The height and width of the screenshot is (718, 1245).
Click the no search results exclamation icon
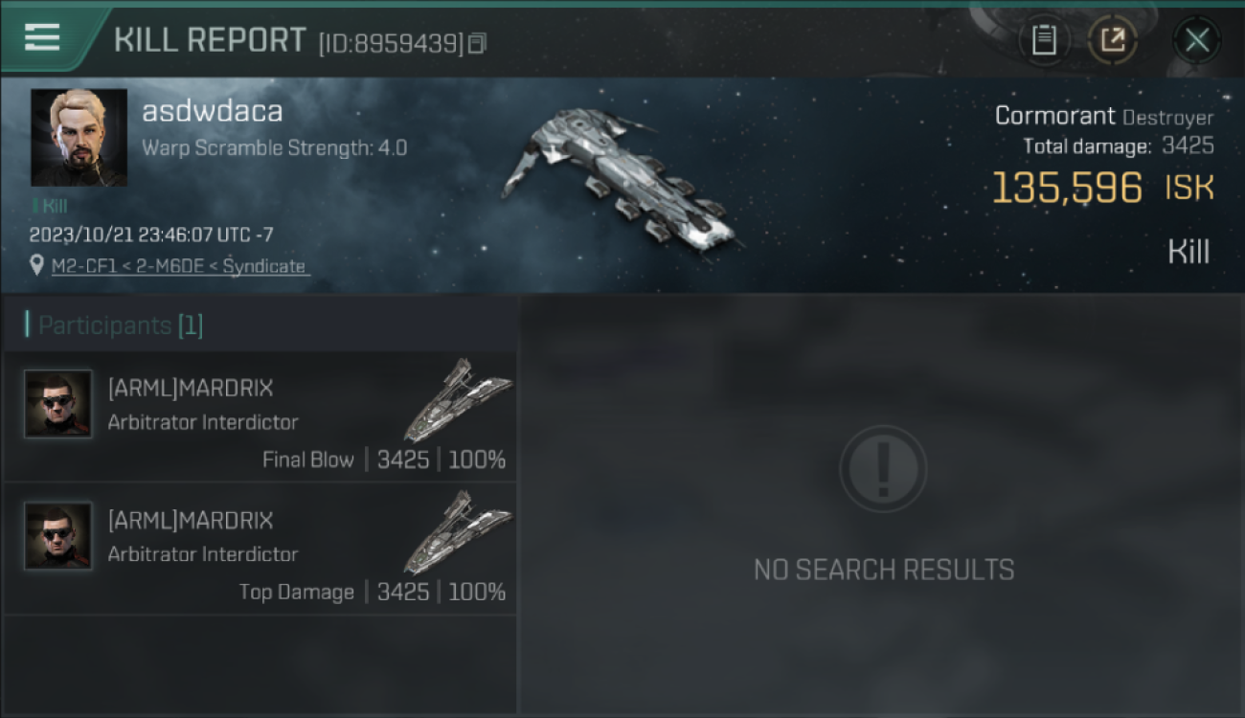(883, 469)
